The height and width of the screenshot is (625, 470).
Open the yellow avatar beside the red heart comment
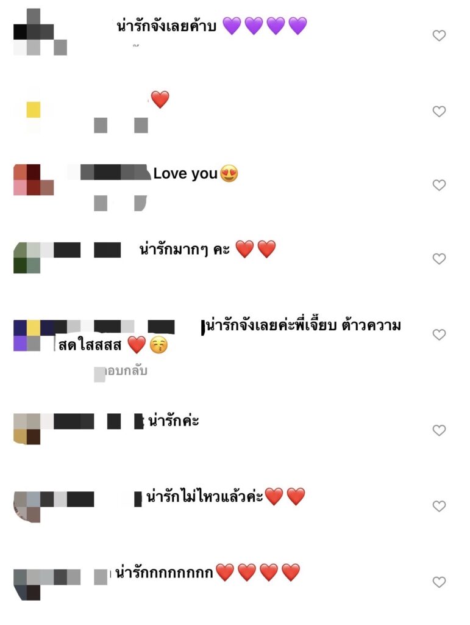pos(34,110)
